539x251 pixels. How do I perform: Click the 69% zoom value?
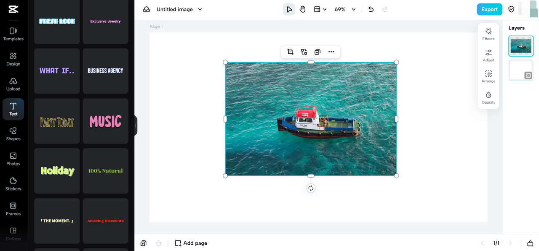[x=340, y=9]
